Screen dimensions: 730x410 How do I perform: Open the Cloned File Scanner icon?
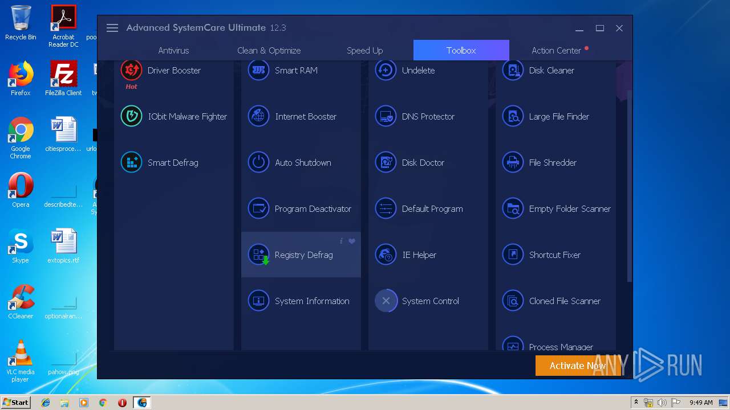click(x=513, y=301)
